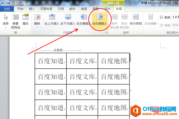Image resolution: width=179 pixels, height=119 pixels.
Task: Click the Word application icon in title bar
Action: tap(2, 2)
